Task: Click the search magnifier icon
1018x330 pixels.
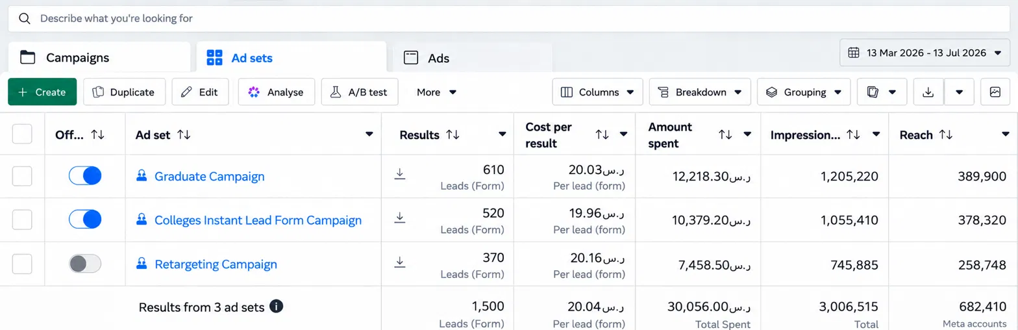Action: pyautogui.click(x=25, y=19)
